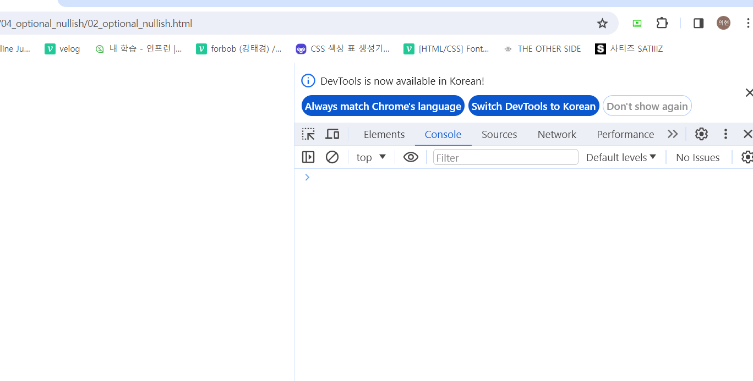This screenshot has height=381, width=753.
Task: Open the velog bookmark
Action: click(62, 49)
